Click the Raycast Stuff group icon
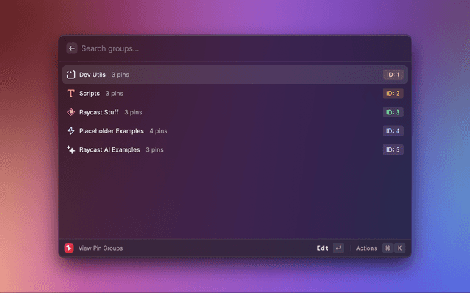 click(x=71, y=112)
